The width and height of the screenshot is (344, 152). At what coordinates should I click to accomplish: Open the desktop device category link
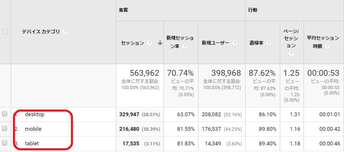click(35, 115)
